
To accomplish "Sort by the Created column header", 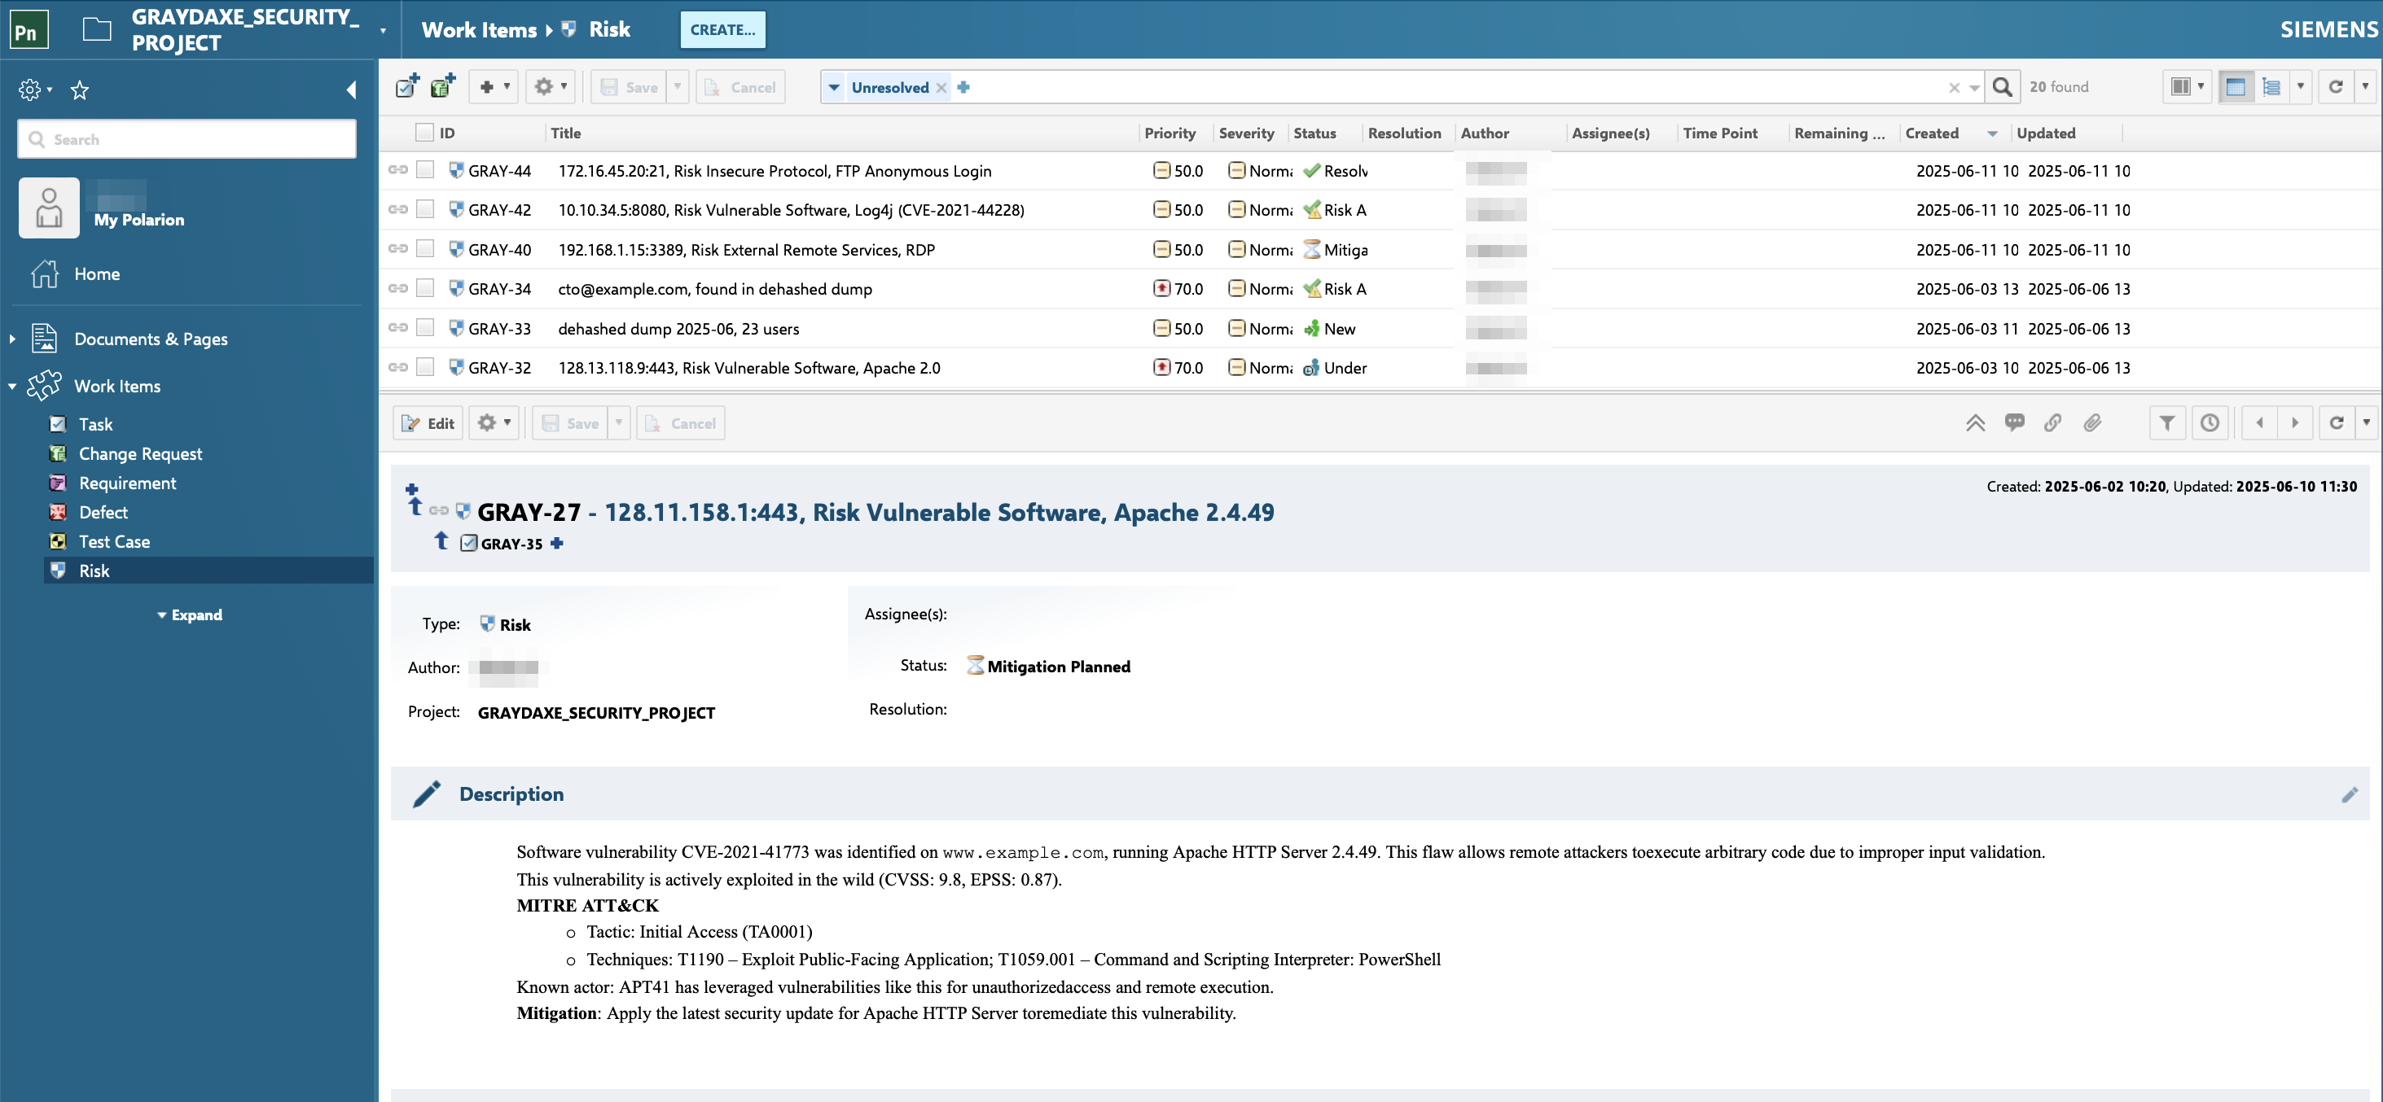I will click(1932, 133).
